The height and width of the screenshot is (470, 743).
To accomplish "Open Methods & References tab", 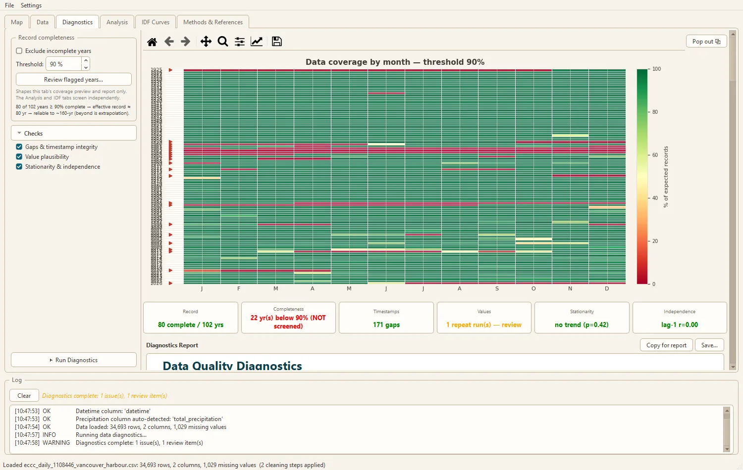I will pyautogui.click(x=213, y=22).
